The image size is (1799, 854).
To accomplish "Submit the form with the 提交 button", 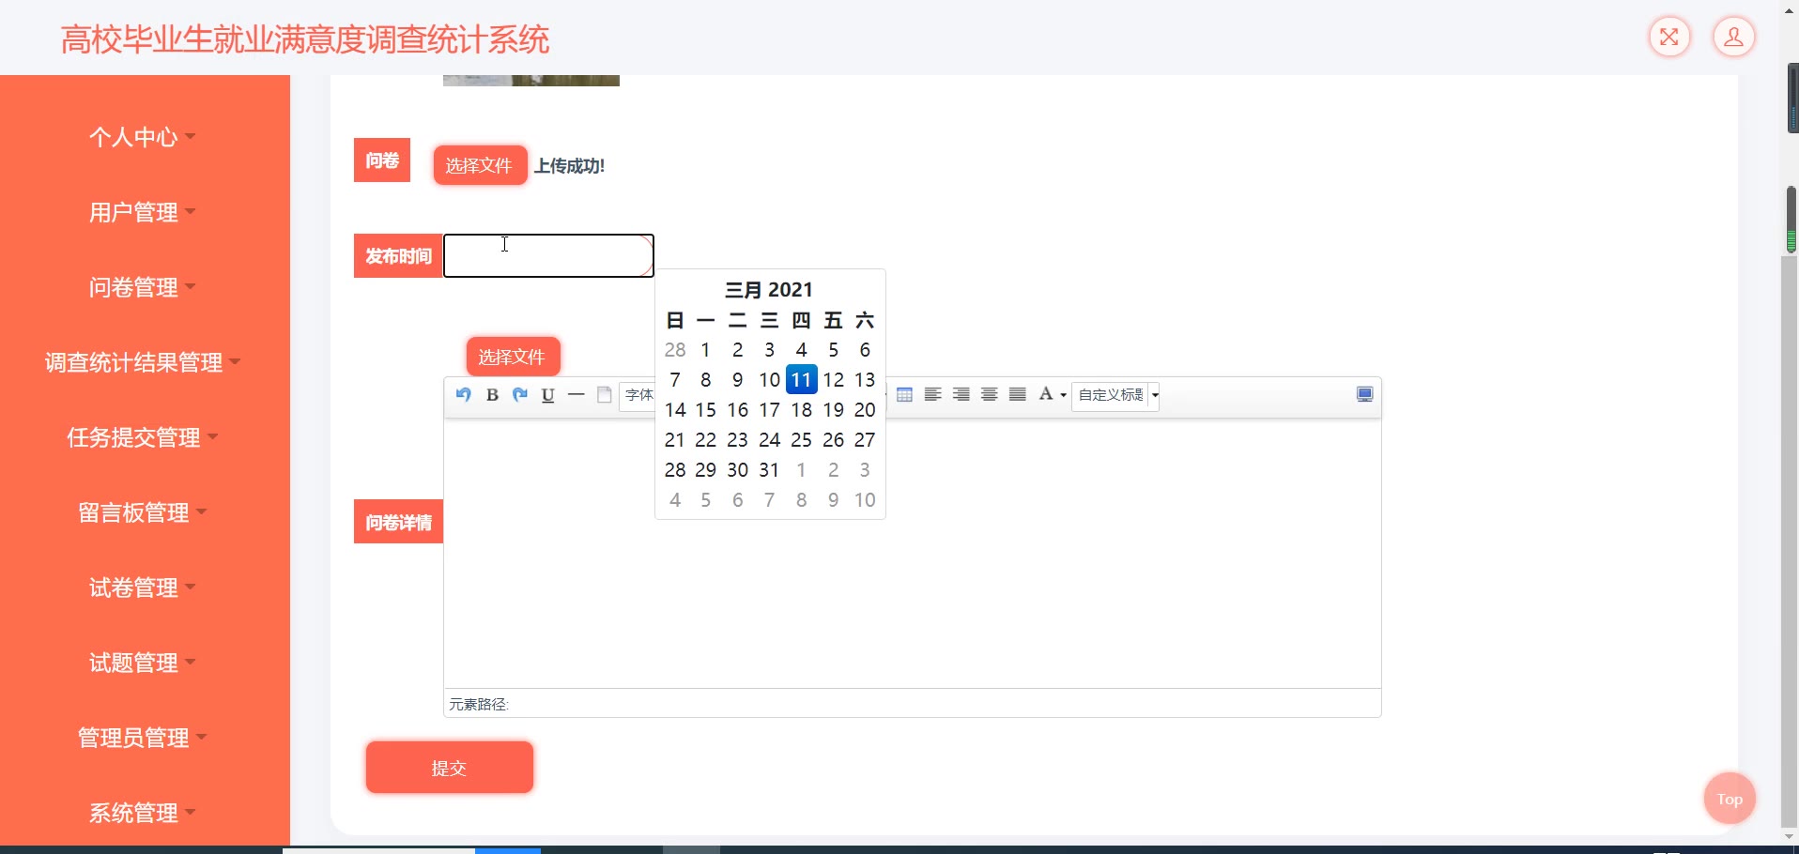I will 450,768.
